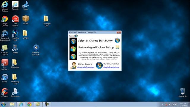Close the Start Button Changer window
190x107 pixels.
pyautogui.click(x=119, y=32)
